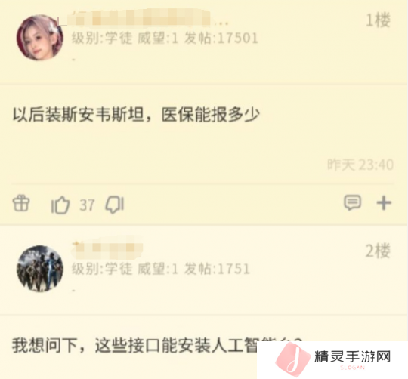Click the 昨天 23:40 timestamp
This screenshot has width=408, height=379.
[x=360, y=165]
